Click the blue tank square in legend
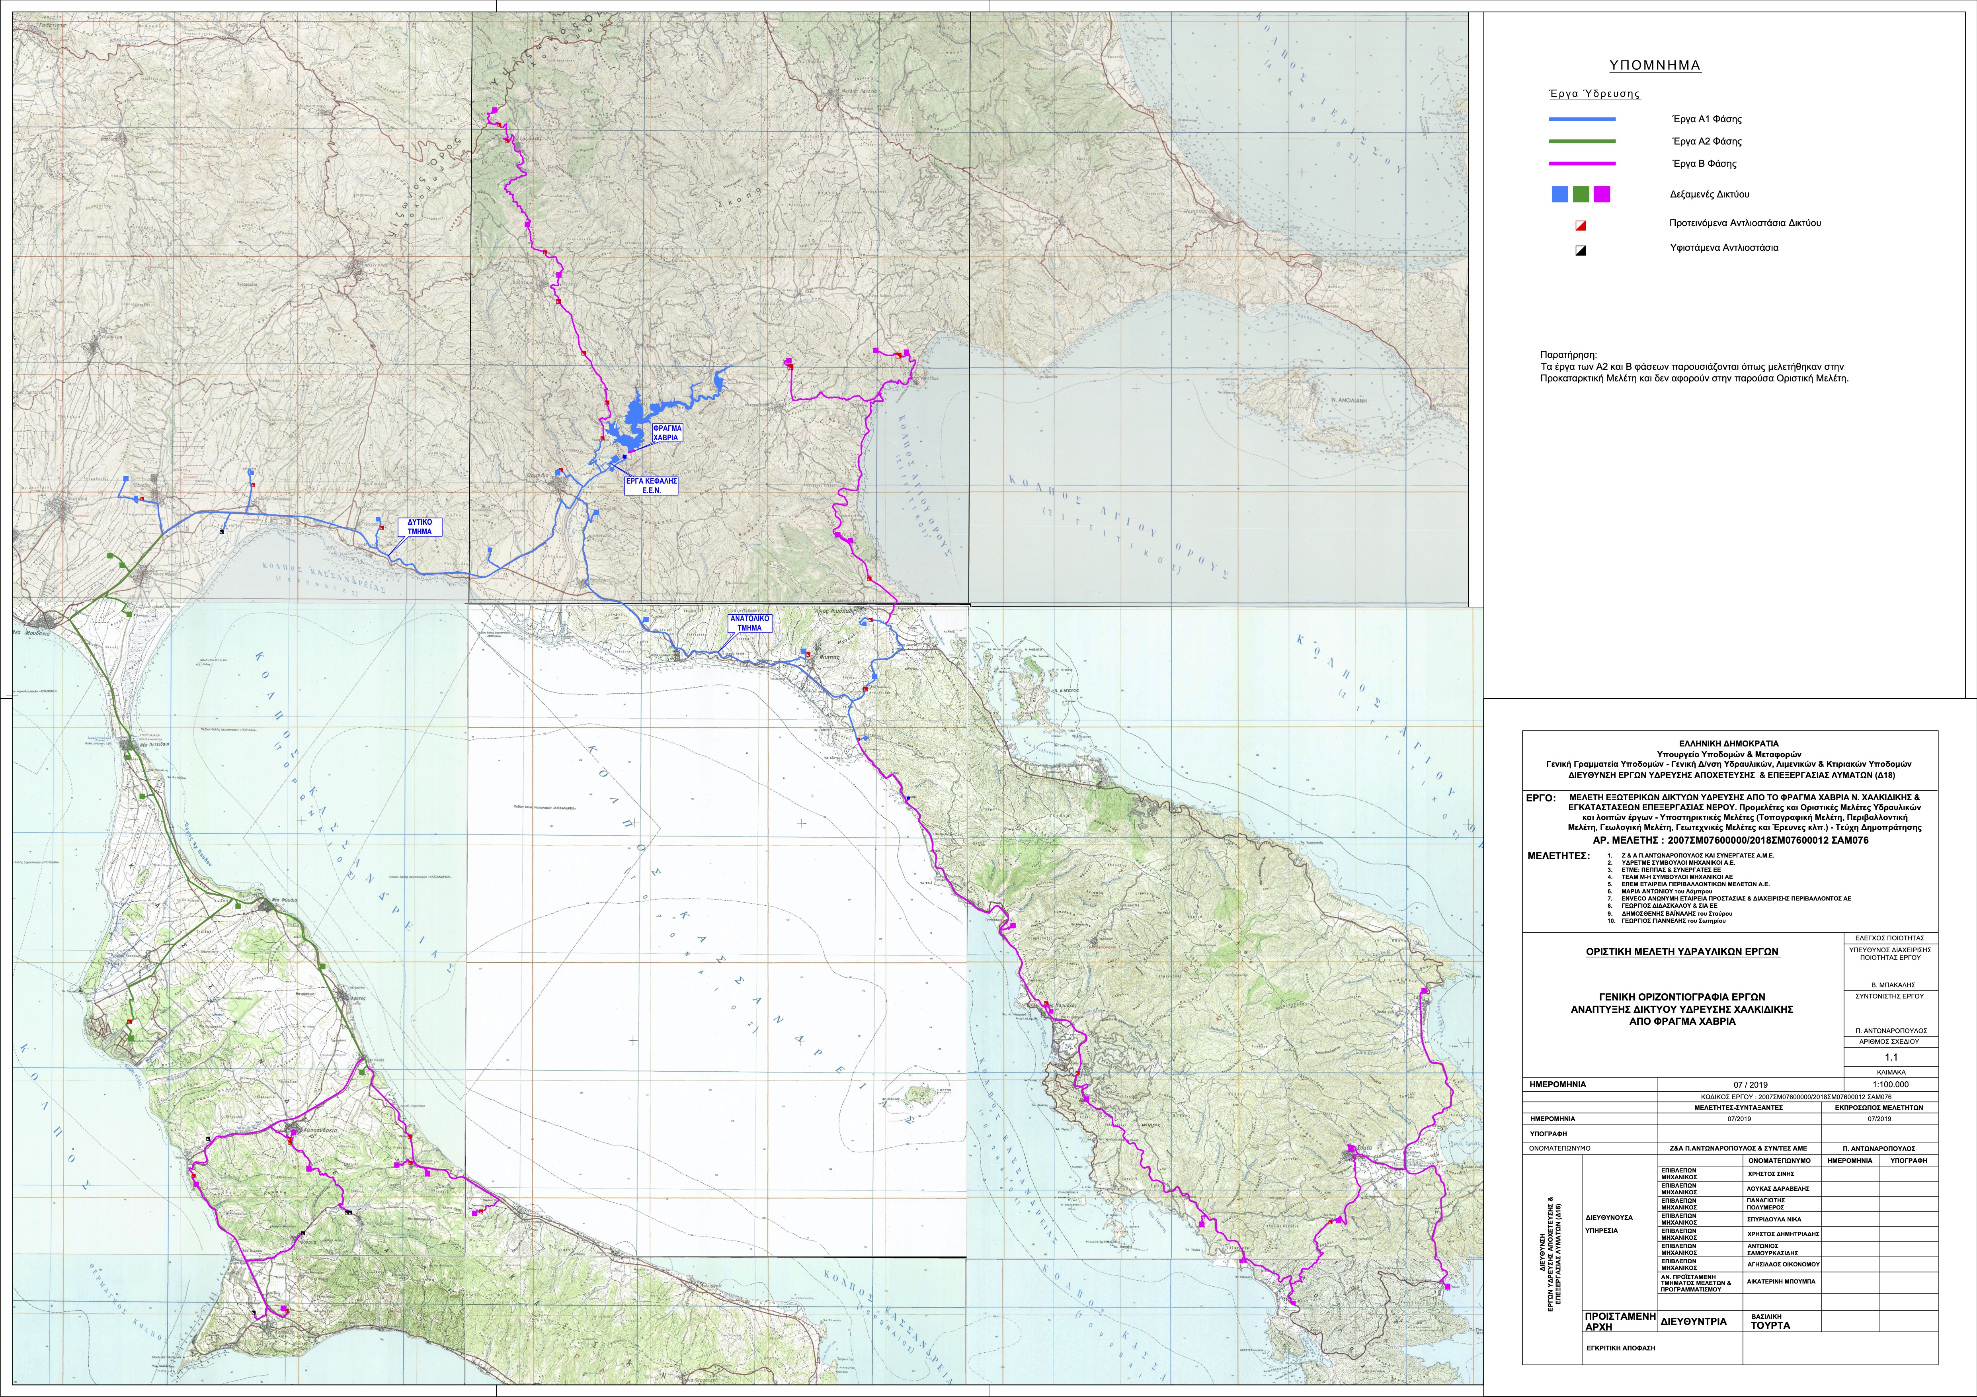The image size is (1977, 1397). click(x=1559, y=195)
